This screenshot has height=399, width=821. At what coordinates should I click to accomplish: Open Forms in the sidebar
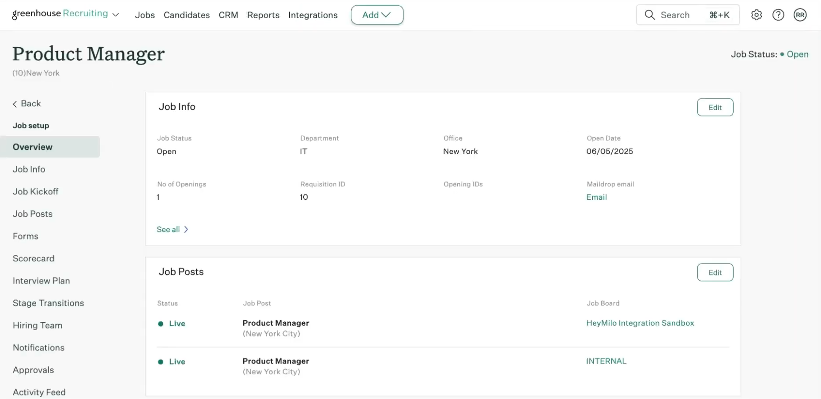point(26,236)
